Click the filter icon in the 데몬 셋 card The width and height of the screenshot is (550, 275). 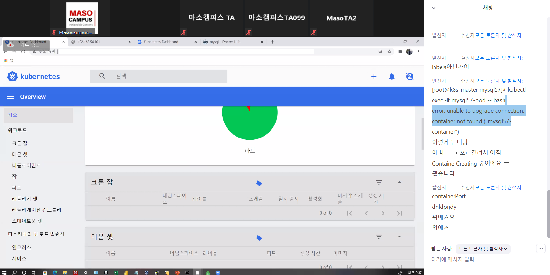pyautogui.click(x=378, y=237)
